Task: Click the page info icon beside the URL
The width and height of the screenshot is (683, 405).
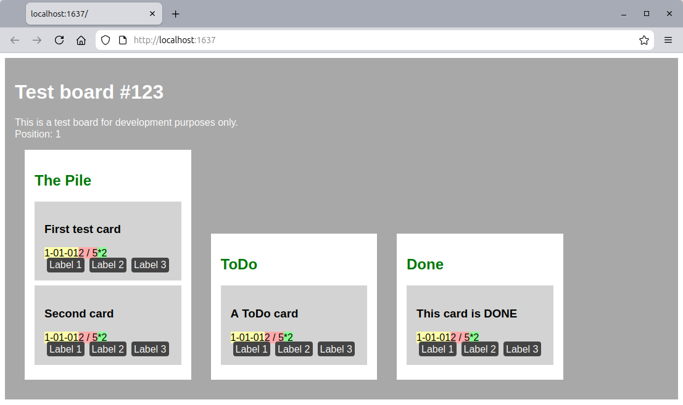Action: click(123, 40)
